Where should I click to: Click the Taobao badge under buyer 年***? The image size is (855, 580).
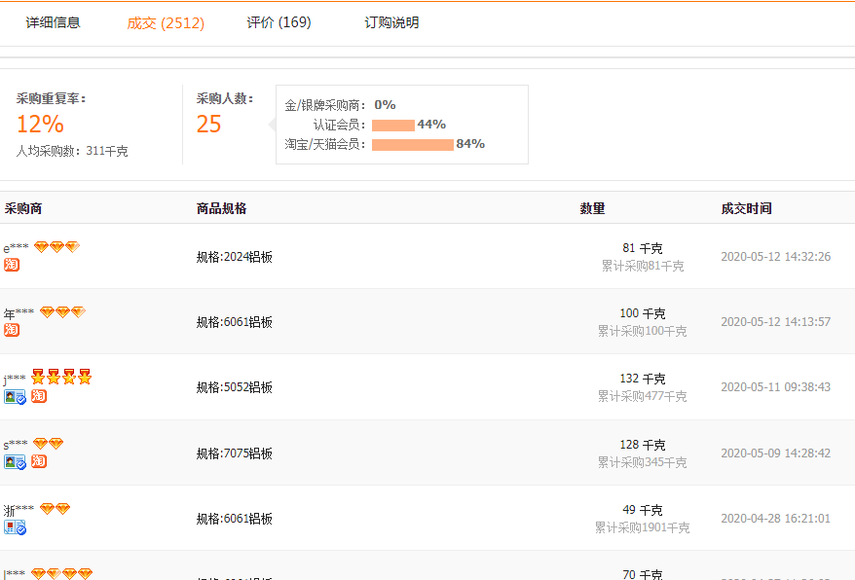point(12,330)
